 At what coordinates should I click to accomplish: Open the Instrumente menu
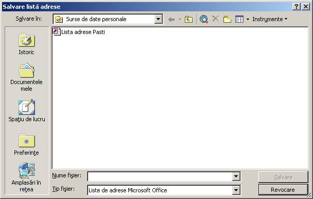(x=270, y=19)
